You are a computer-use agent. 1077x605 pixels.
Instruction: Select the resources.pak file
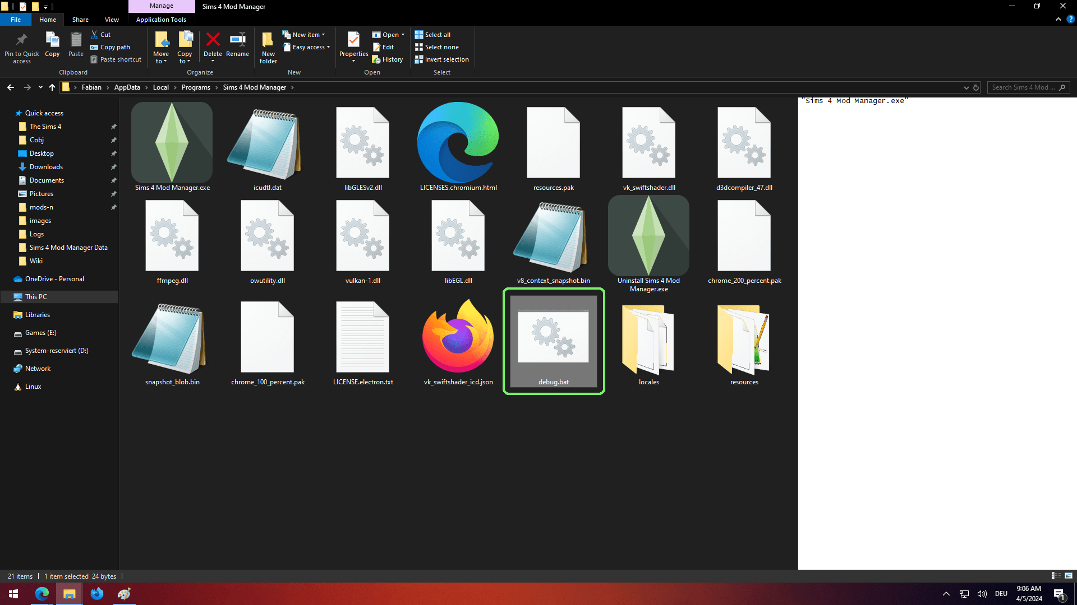(553, 147)
